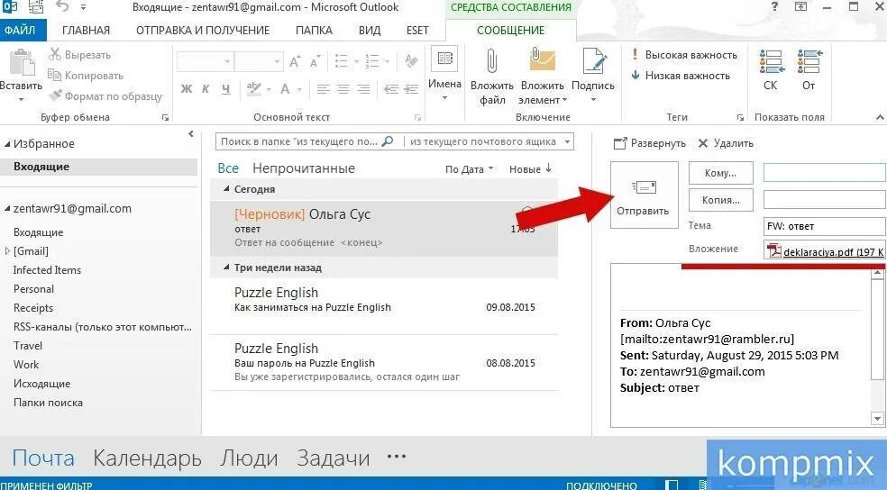The width and height of the screenshot is (887, 490).
Task: Show only Непрочитанные unread messages
Action: coord(304,168)
